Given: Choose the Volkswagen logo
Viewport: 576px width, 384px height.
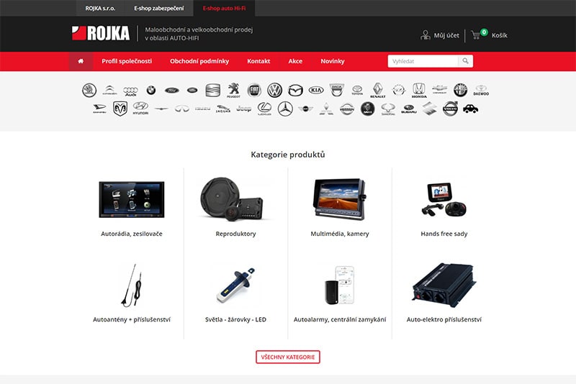Looking at the screenshot, I should [274, 90].
